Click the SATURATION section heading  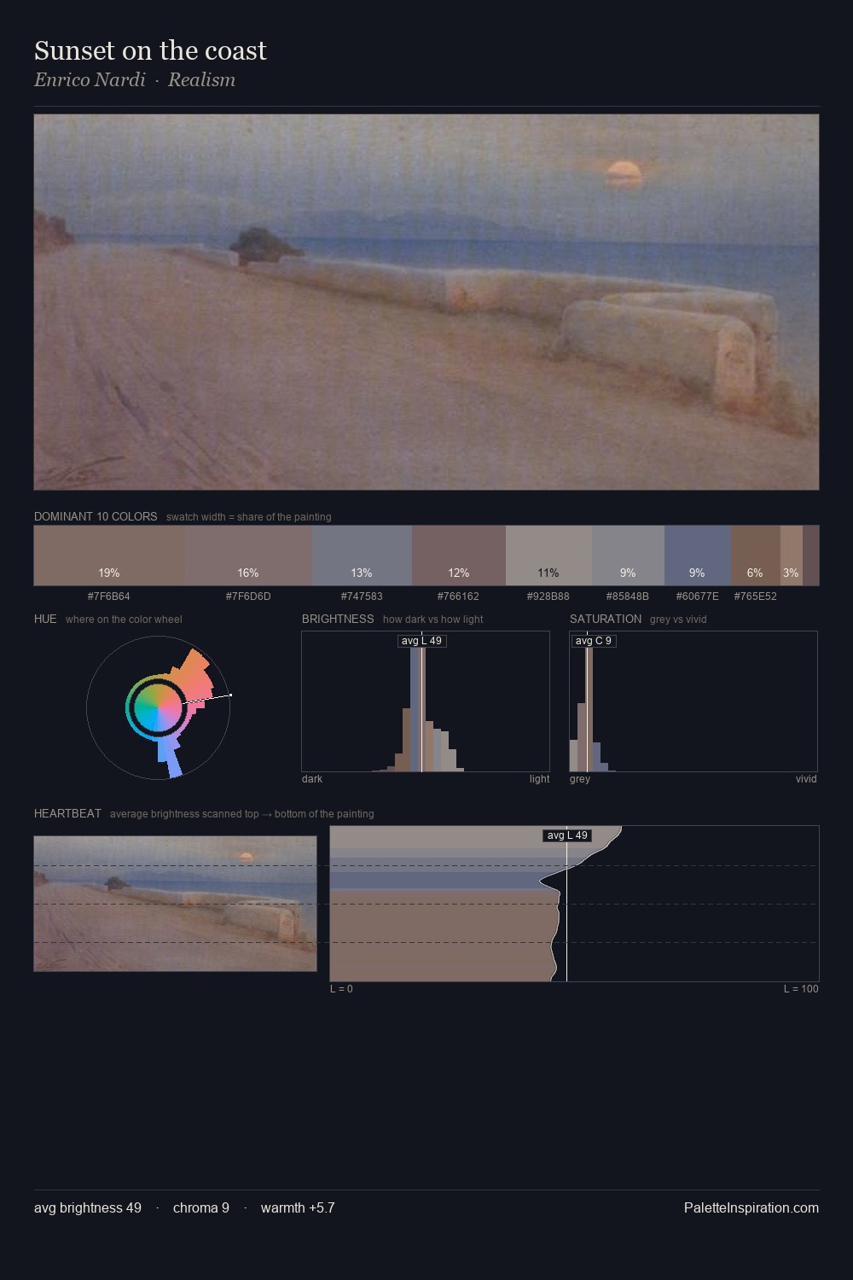(x=606, y=619)
